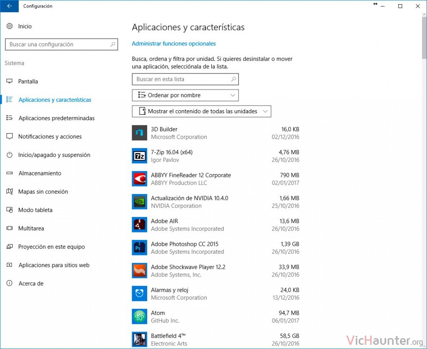Click the Almacenamiento drive icon

click(x=10, y=173)
